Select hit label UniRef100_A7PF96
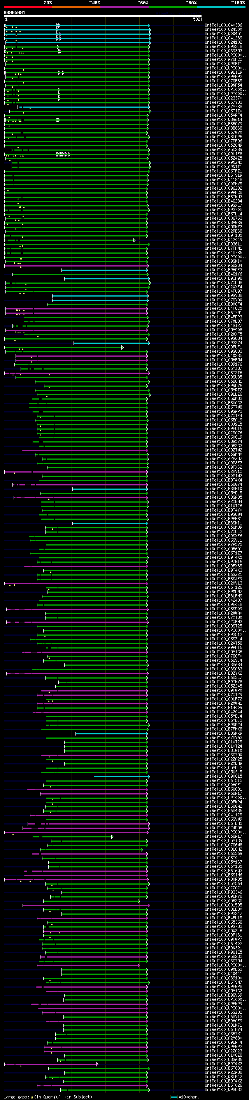This screenshot has width=249, height=1100. [223, 141]
